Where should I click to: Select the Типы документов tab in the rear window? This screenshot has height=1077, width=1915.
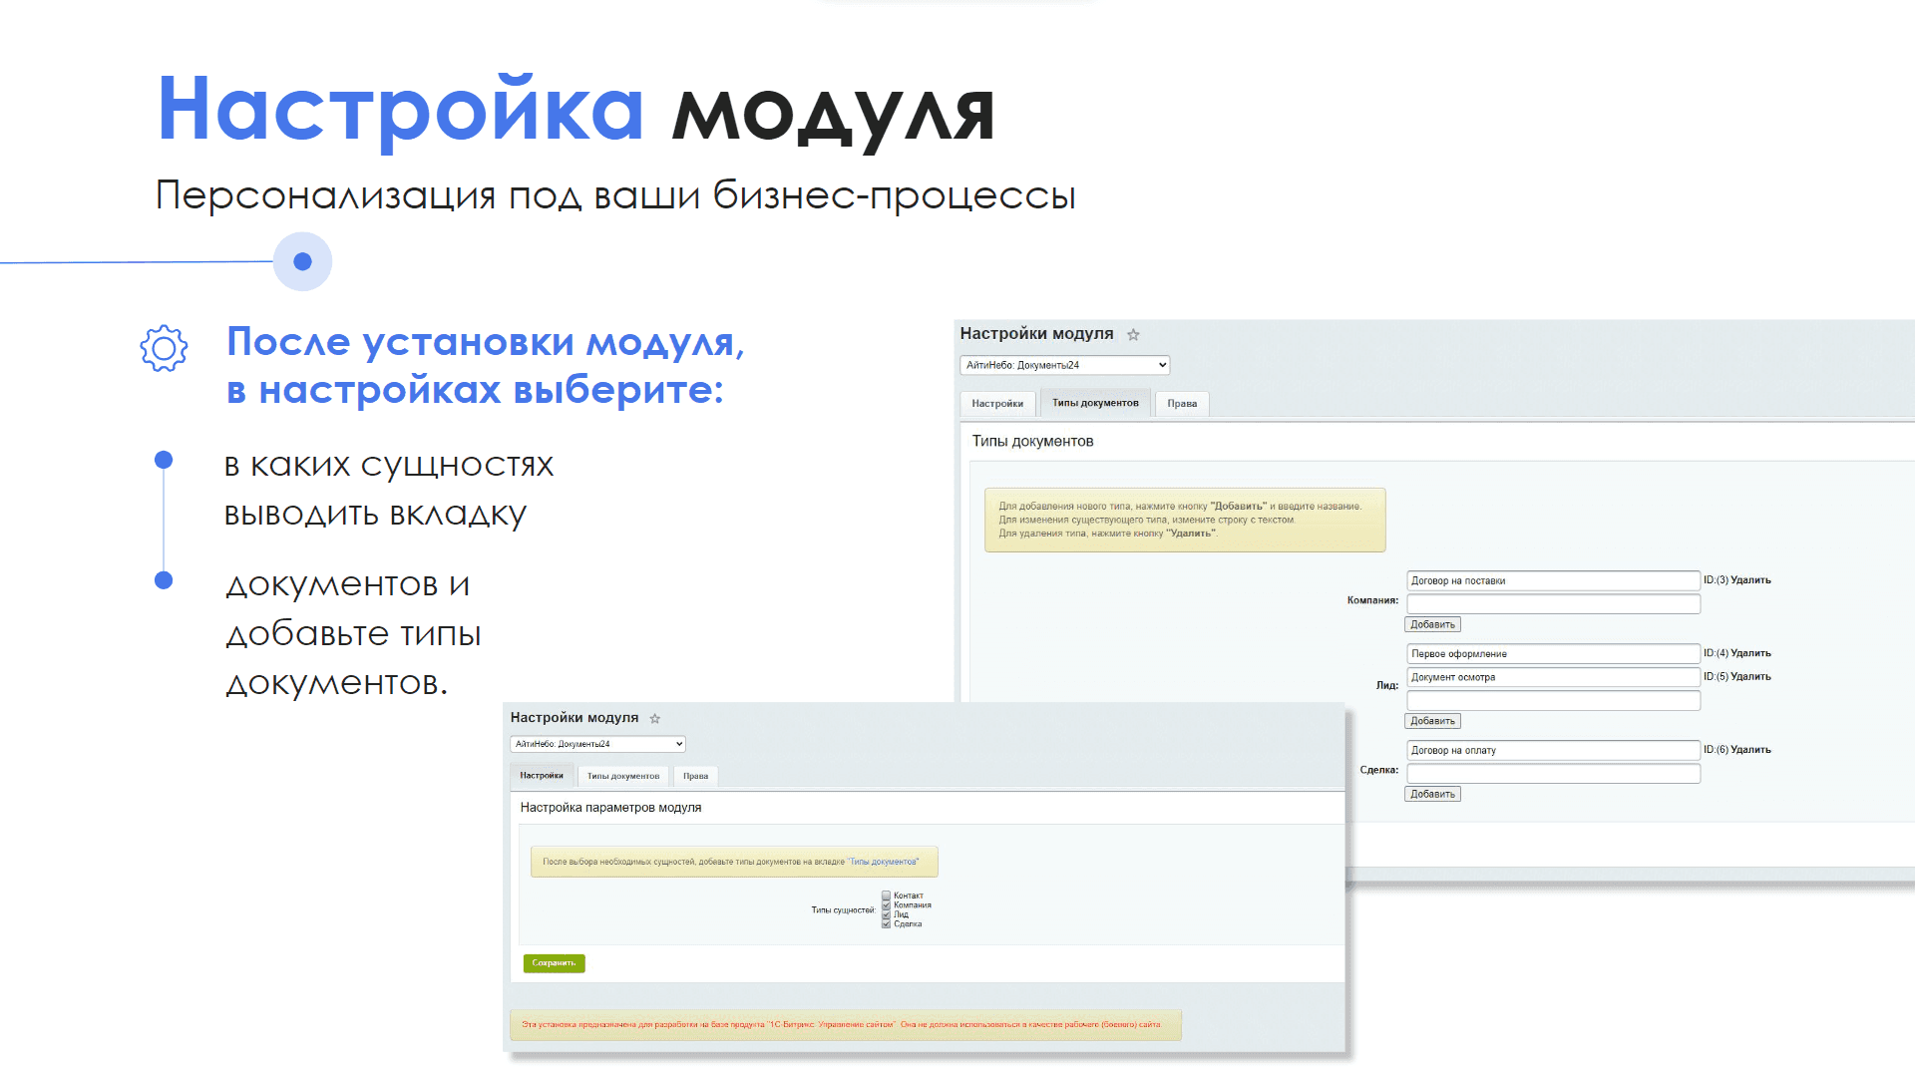[x=1095, y=403]
